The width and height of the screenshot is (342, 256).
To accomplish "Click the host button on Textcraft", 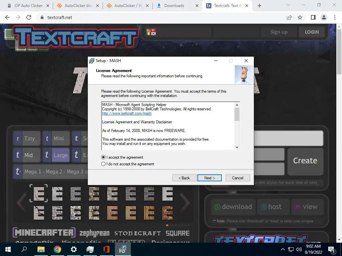I will point(274,207).
